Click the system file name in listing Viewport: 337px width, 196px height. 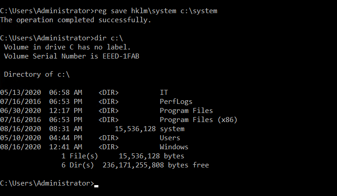tap(172, 129)
